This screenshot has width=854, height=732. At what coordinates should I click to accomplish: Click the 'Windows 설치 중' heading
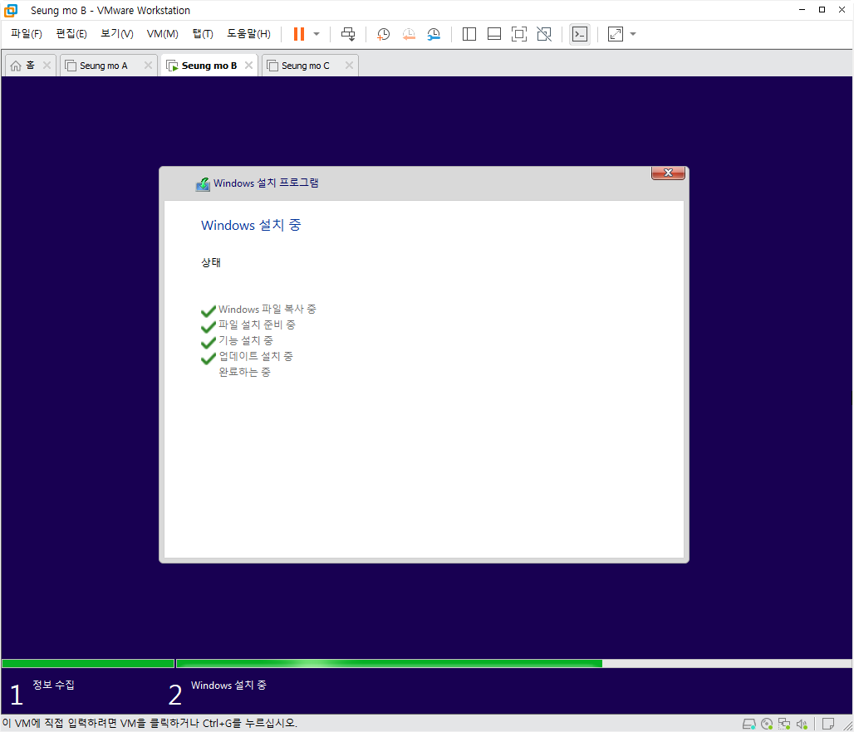[x=251, y=225]
